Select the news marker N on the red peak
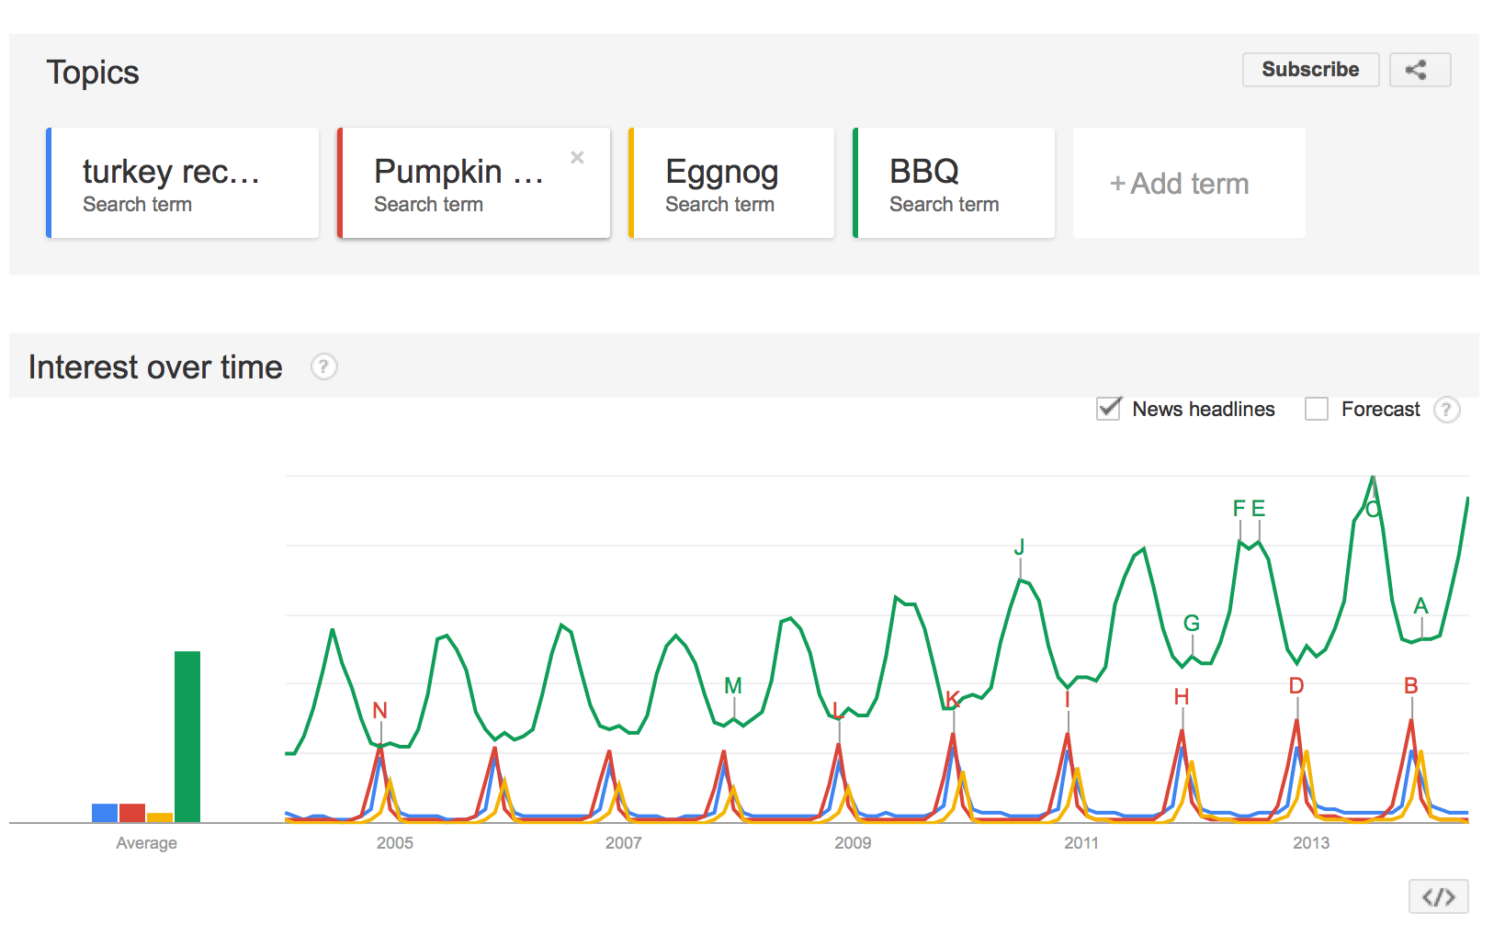Viewport: 1505px width, 935px height. [380, 710]
